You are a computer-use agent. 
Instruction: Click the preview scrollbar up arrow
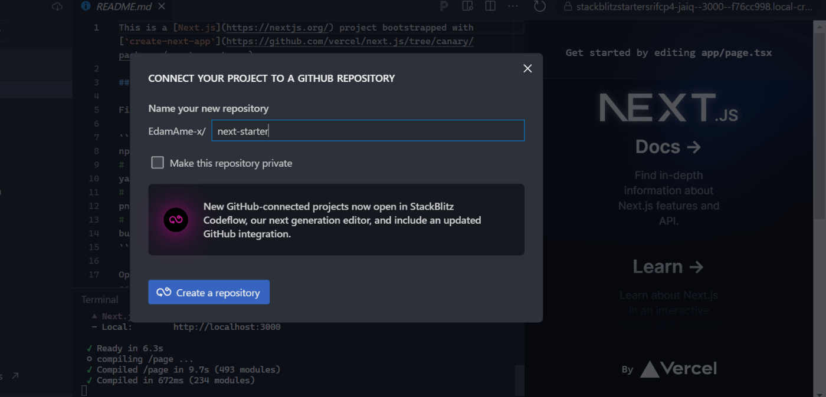pos(820,27)
